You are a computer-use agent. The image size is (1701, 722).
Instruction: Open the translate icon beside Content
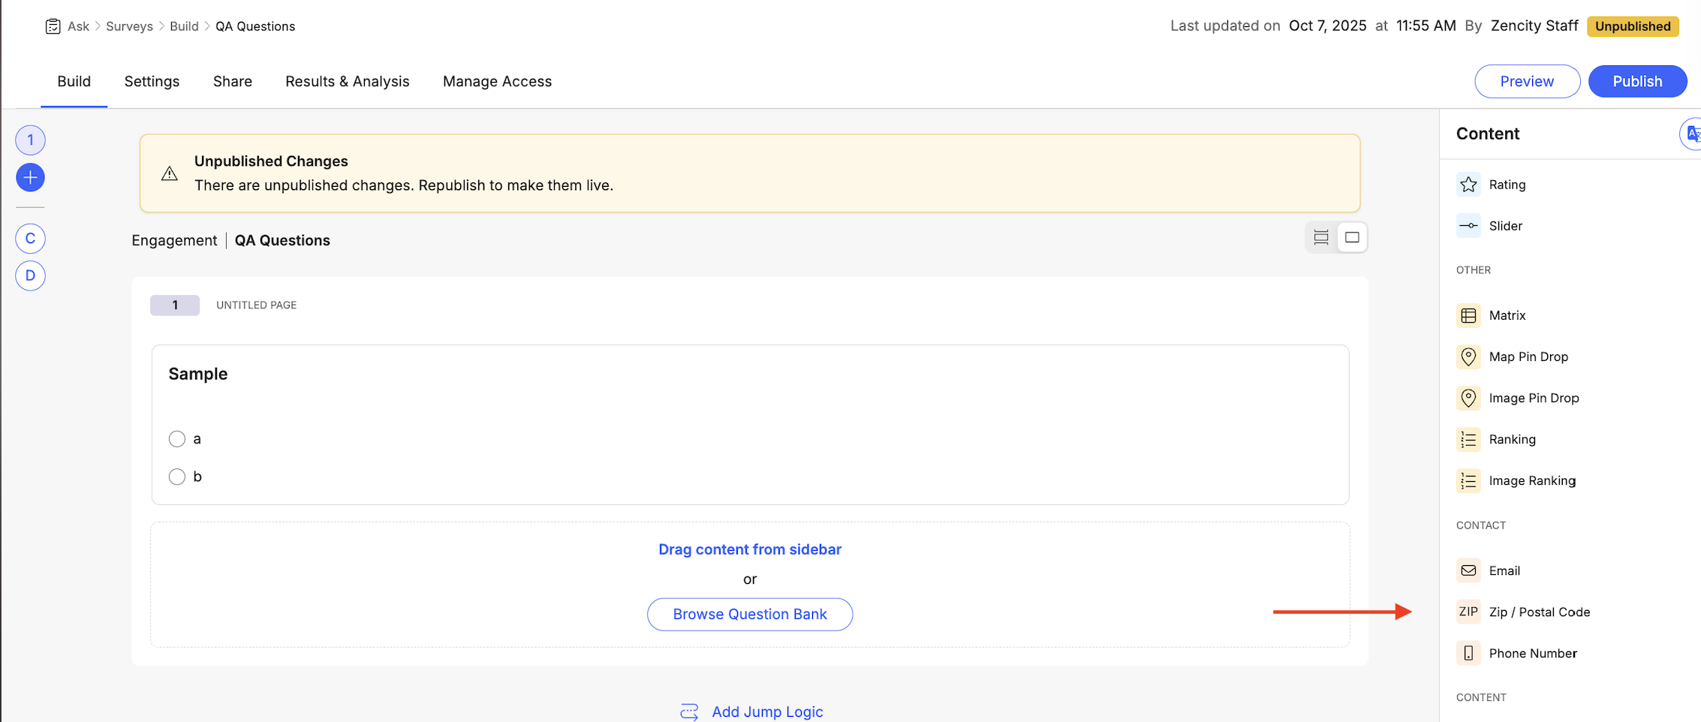1692,134
